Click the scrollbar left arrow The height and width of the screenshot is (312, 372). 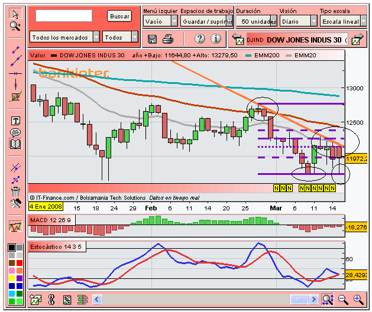(x=97, y=299)
